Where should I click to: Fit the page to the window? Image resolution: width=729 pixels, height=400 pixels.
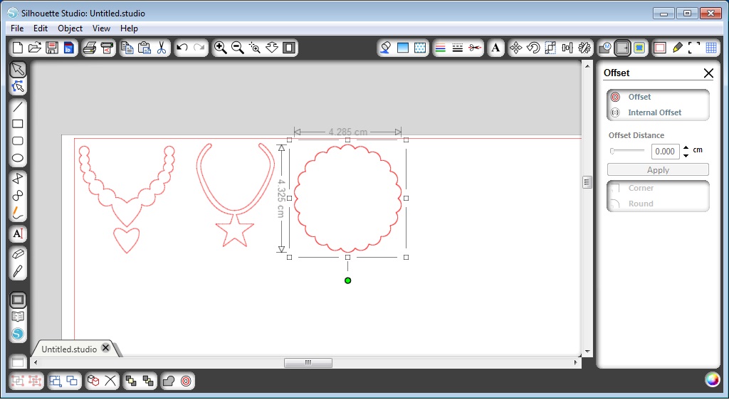(289, 48)
